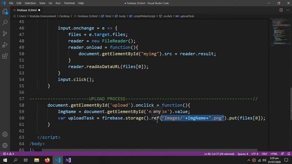The height and width of the screenshot is (164, 292).
Task: Open Task View on the taskbar
Action: pos(26,160)
